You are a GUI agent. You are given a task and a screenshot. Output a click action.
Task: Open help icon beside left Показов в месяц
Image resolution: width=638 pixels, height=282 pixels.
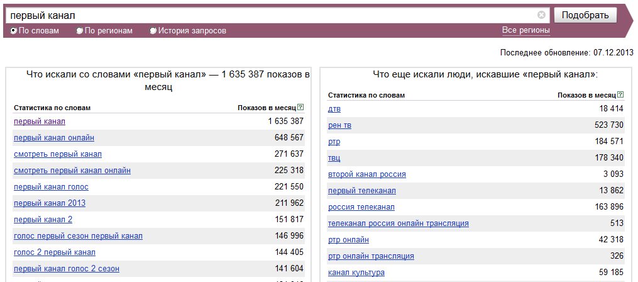click(300, 107)
